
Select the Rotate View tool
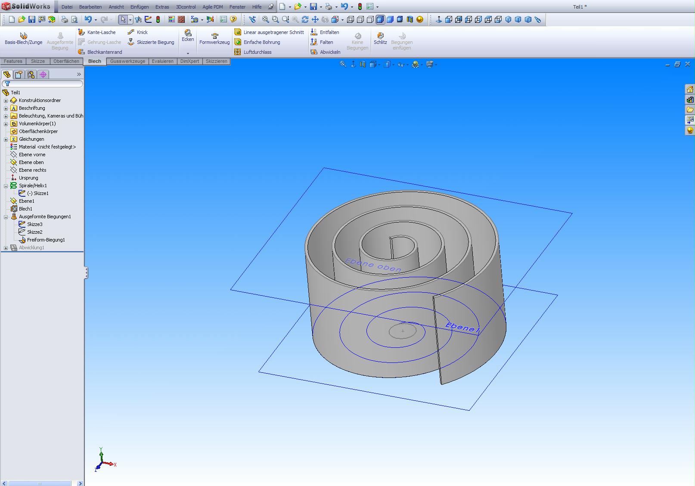tap(305, 19)
